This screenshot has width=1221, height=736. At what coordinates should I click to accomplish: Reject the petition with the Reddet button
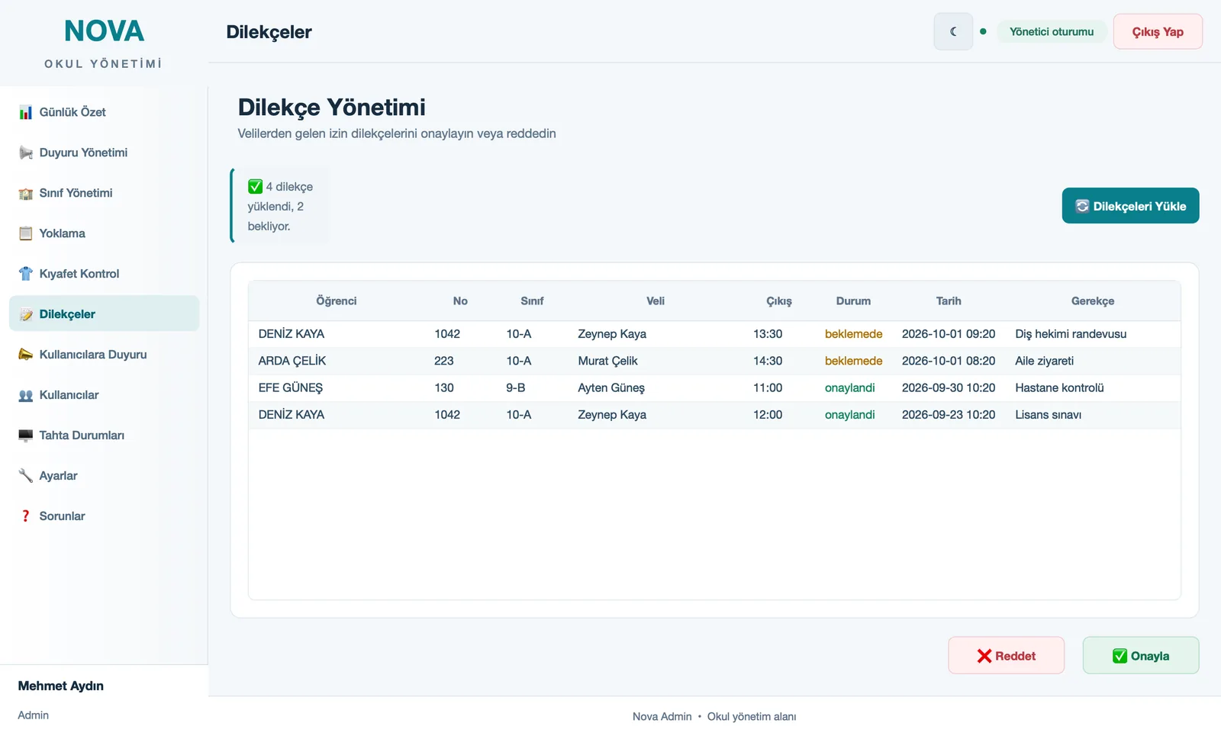pos(1006,656)
